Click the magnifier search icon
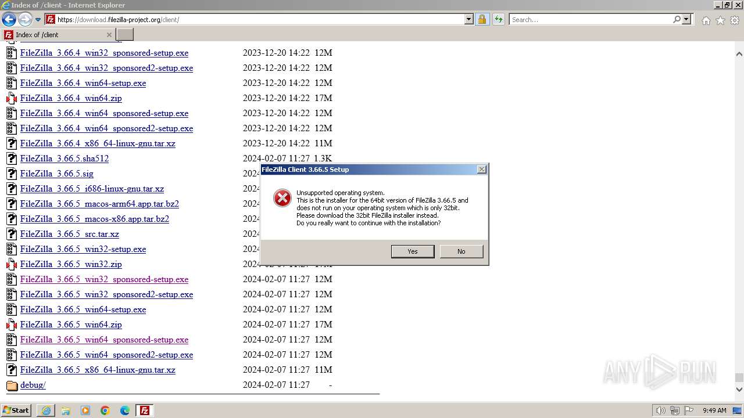744x418 pixels. click(x=677, y=19)
